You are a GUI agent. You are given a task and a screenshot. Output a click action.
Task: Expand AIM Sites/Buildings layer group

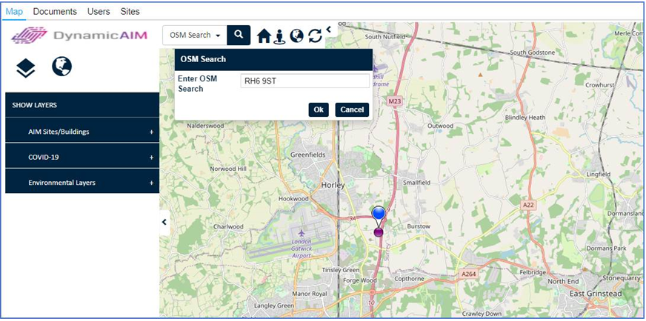(82, 132)
